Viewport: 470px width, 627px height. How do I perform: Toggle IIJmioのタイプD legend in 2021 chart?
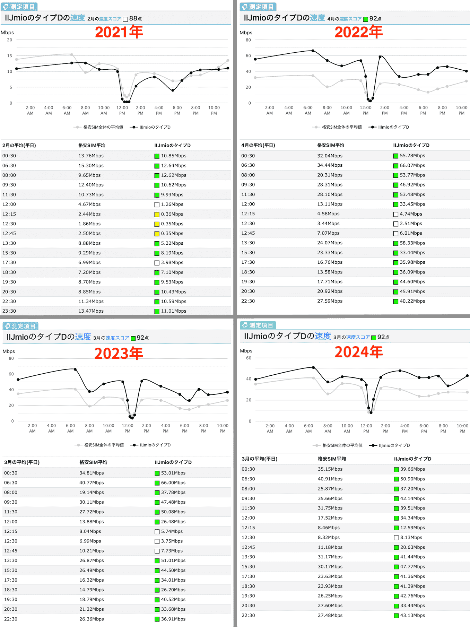tap(150, 127)
